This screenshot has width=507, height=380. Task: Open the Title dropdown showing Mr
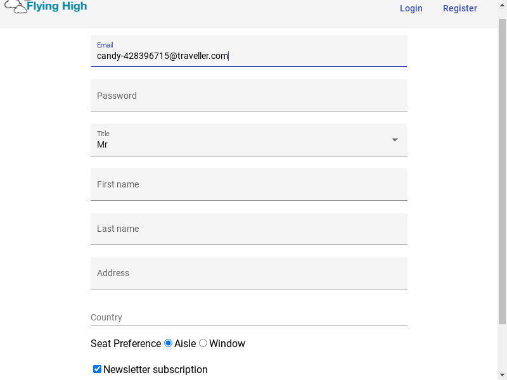249,140
